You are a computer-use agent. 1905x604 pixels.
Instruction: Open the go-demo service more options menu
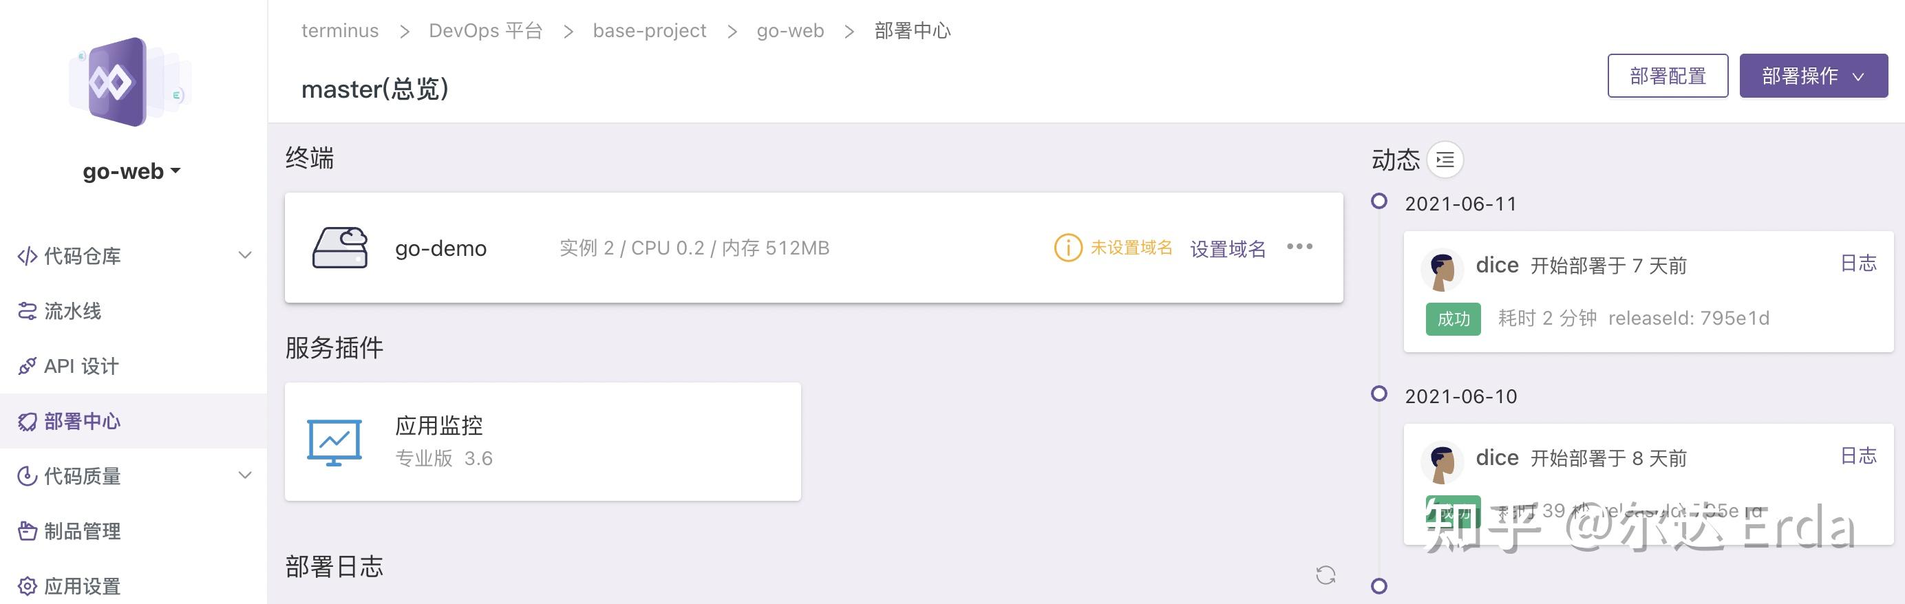click(x=1300, y=247)
